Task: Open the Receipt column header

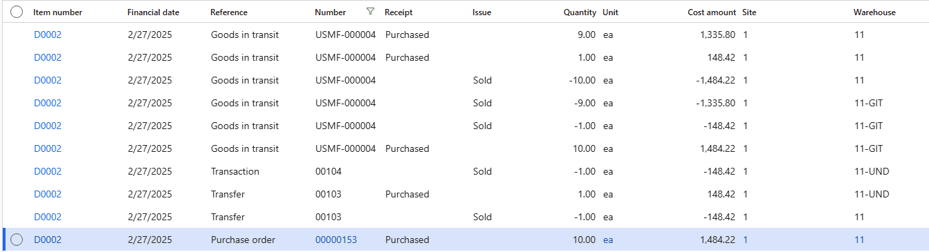Action: click(x=399, y=12)
